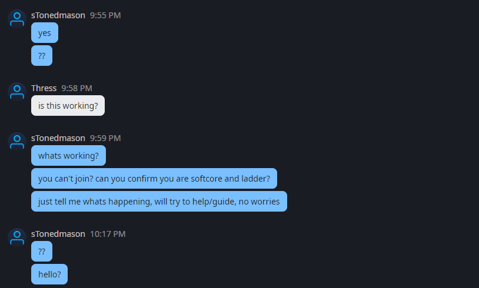
Task: Select the "hello?" message bubble
Action: click(x=49, y=274)
